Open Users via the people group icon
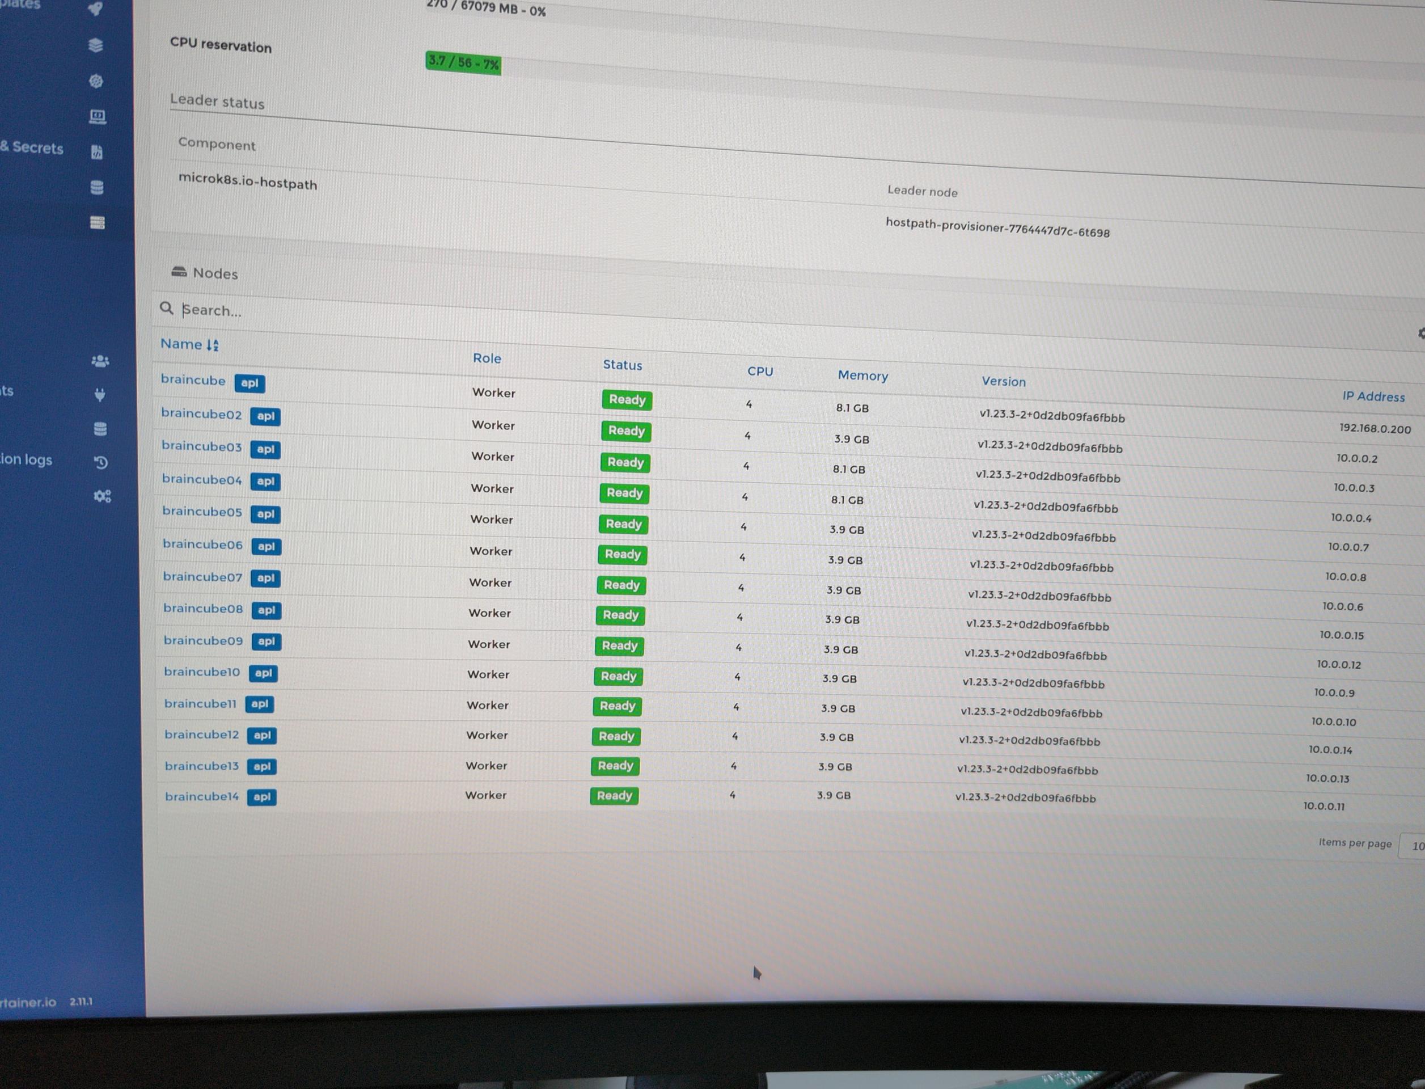Viewport: 1425px width, 1089px height. click(100, 361)
